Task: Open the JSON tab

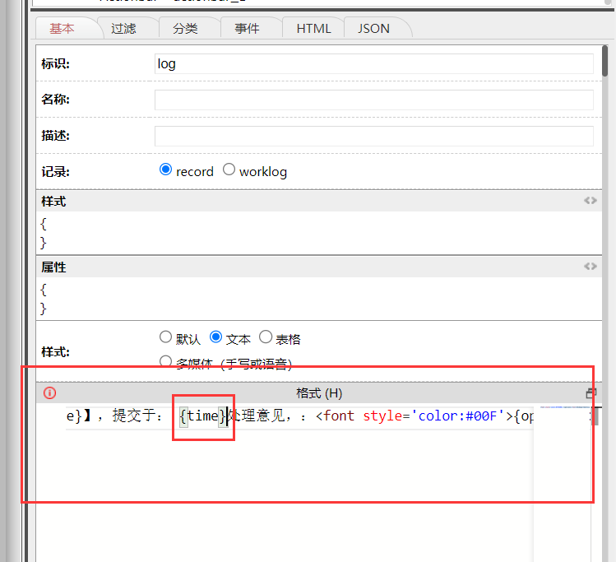Action: point(373,28)
